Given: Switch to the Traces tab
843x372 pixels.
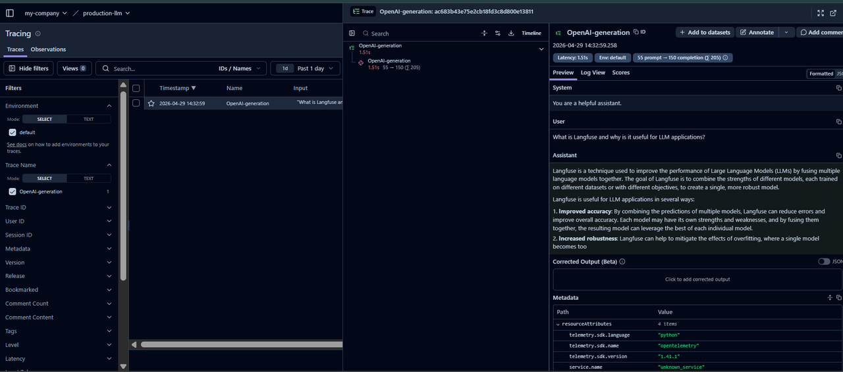Looking at the screenshot, I should (x=15, y=49).
